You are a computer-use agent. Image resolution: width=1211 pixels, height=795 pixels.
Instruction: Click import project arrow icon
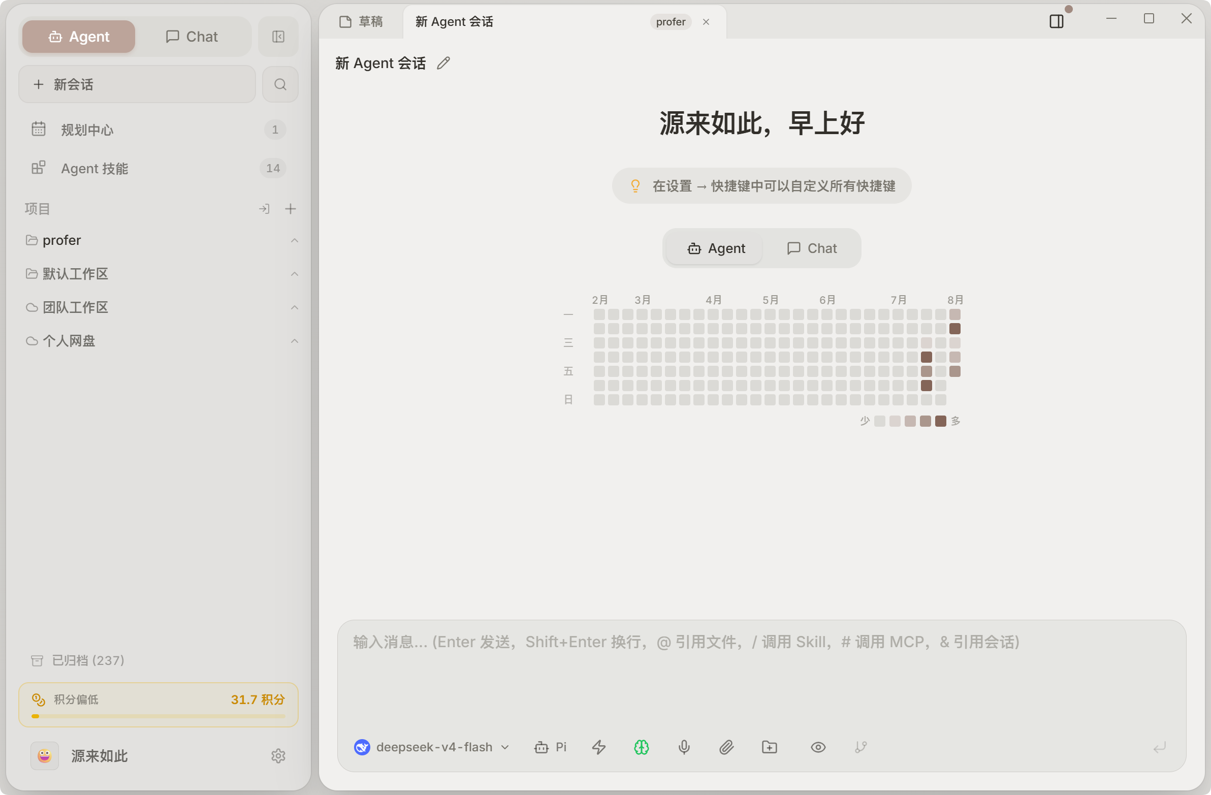pyautogui.click(x=264, y=209)
